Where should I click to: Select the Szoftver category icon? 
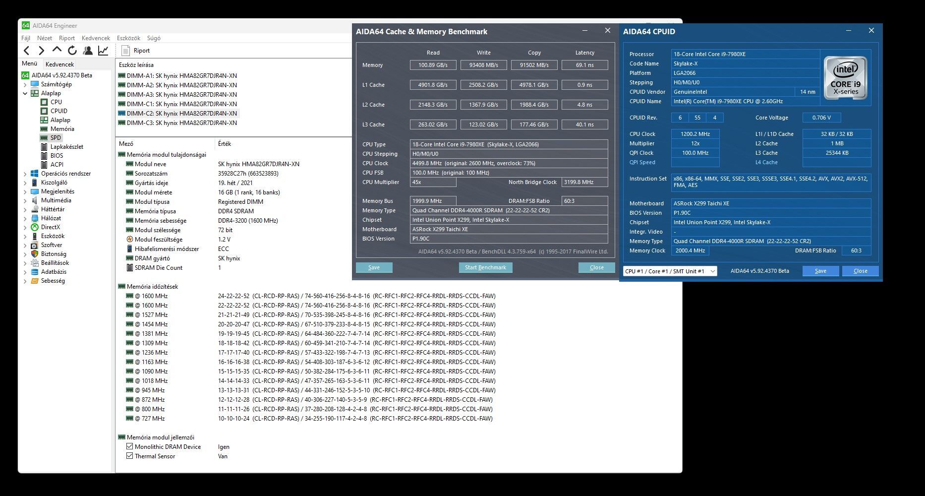pyautogui.click(x=34, y=245)
